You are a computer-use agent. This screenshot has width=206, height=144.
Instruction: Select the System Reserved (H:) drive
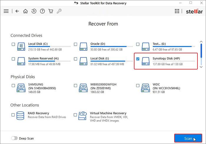[13, 59]
